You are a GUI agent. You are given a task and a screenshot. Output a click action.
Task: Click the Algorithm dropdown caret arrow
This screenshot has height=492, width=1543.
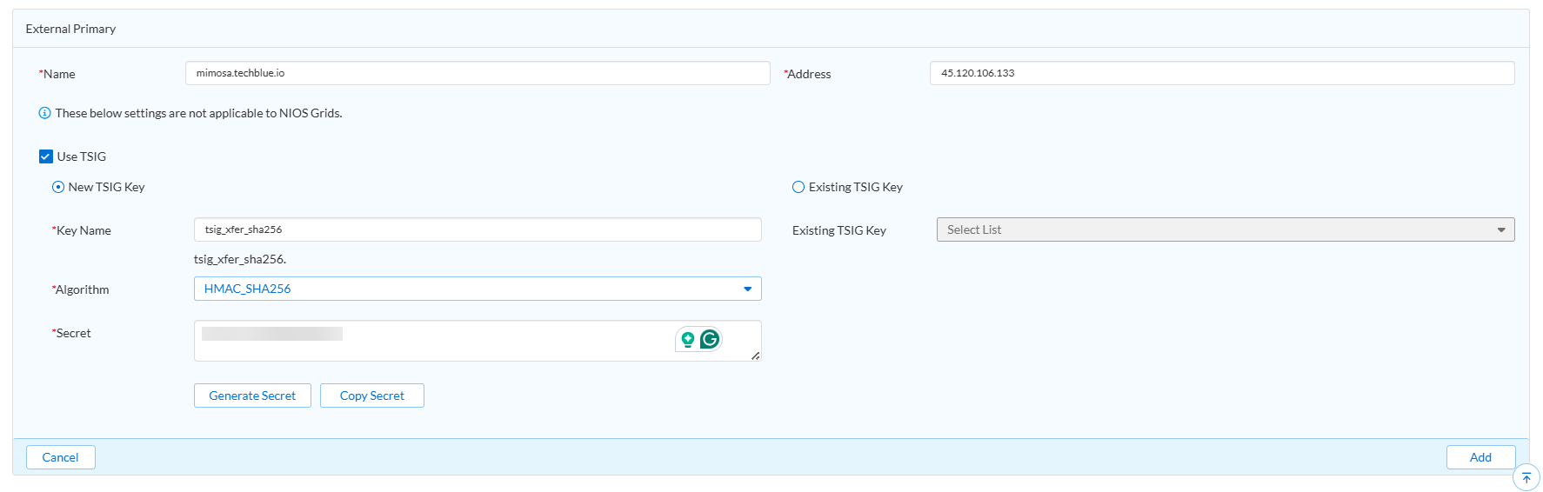(747, 289)
